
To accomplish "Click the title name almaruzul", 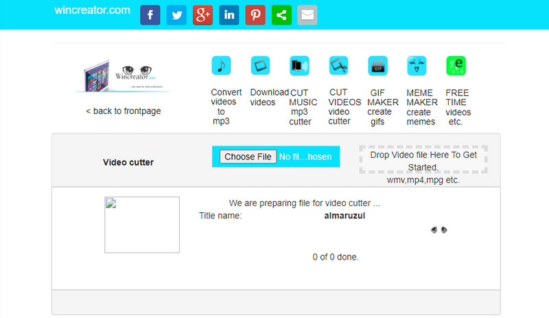I will point(344,216).
